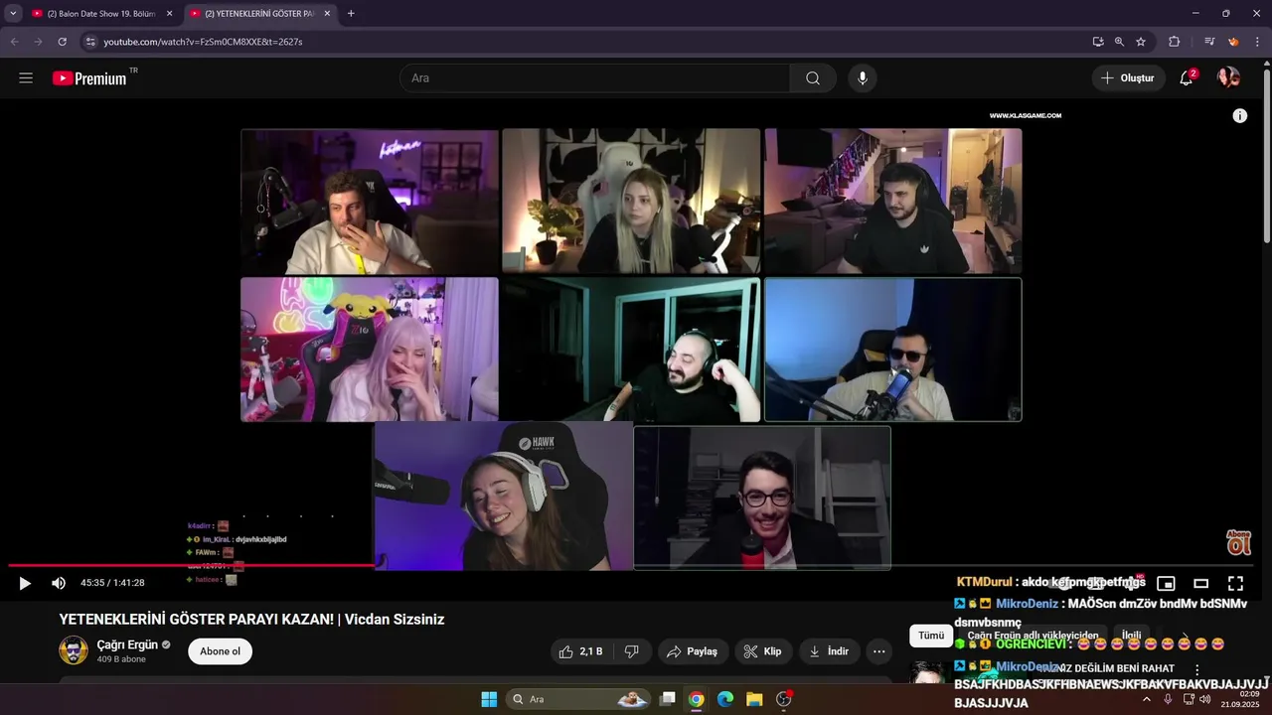This screenshot has width=1272, height=715.
Task: Switch to Balon Date Show browser tab
Action: click(x=99, y=14)
